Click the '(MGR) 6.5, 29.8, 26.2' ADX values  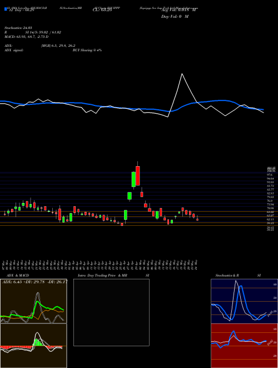pyautogui.click(x=58, y=46)
